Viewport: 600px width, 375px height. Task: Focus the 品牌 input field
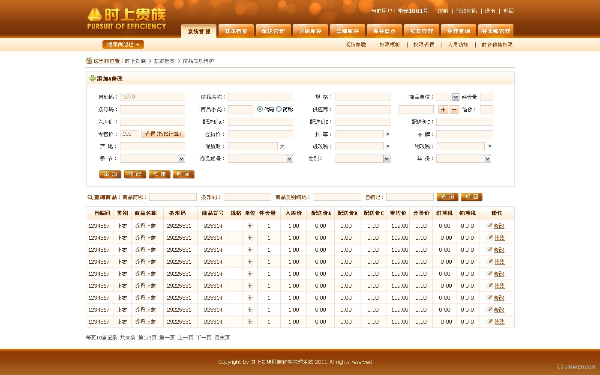[465, 134]
